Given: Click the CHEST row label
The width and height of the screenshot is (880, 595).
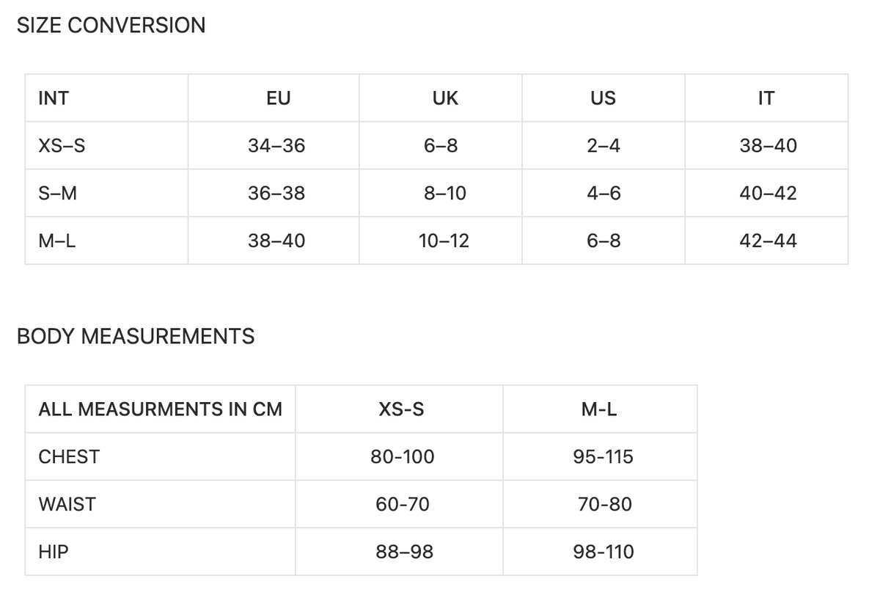Looking at the screenshot, I should tap(69, 457).
